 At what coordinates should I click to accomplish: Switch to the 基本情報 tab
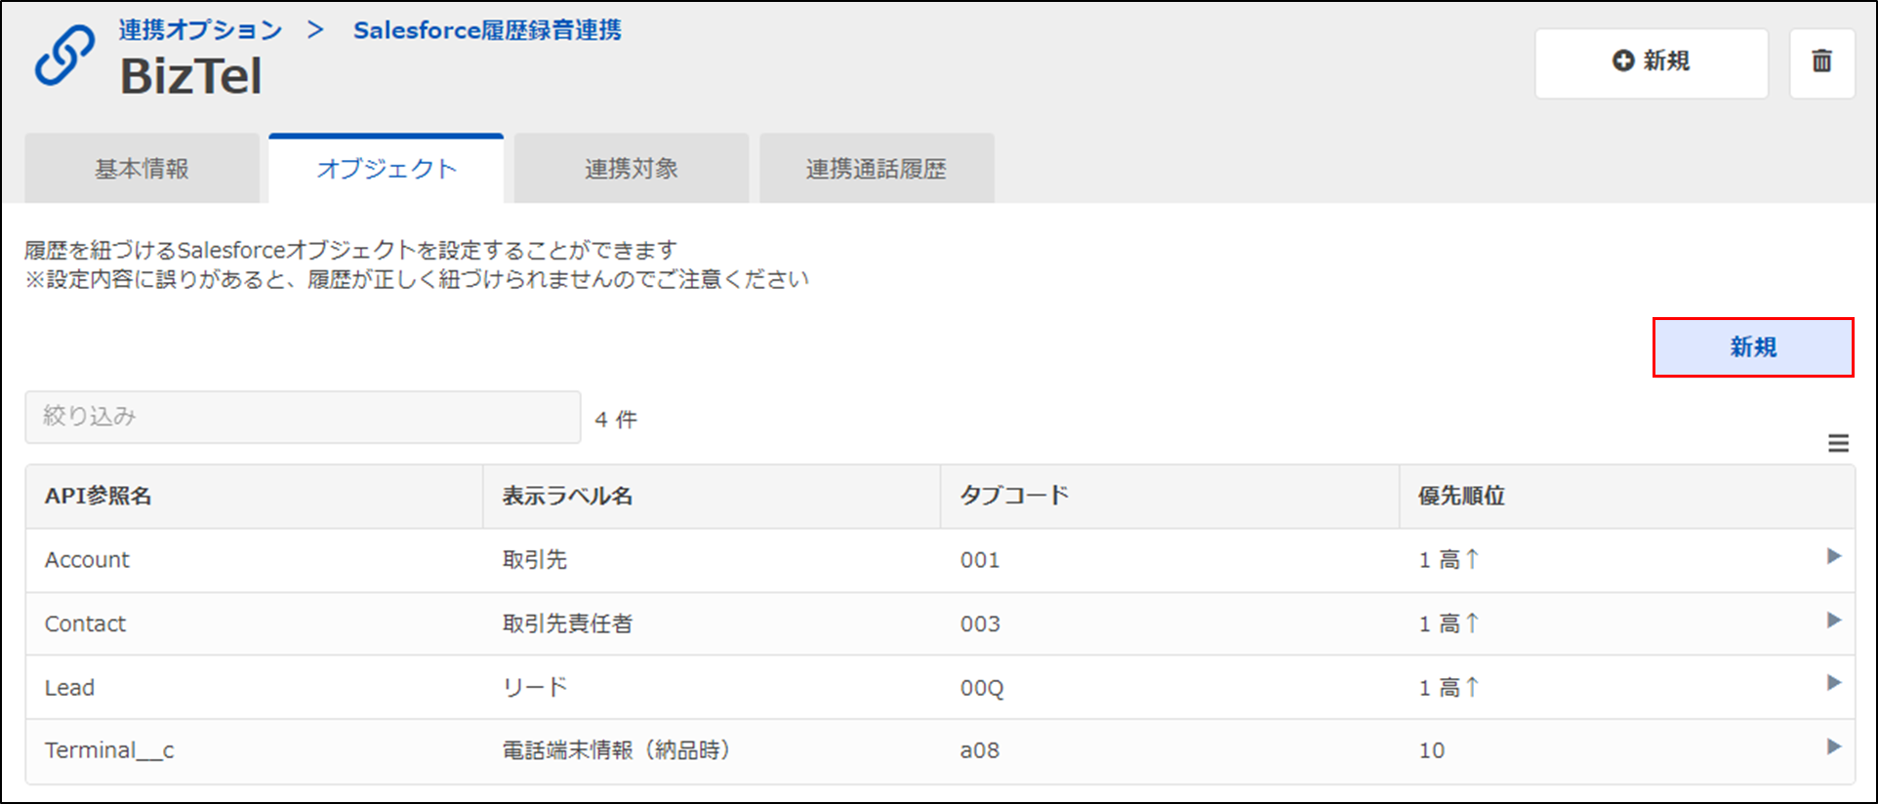point(142,169)
